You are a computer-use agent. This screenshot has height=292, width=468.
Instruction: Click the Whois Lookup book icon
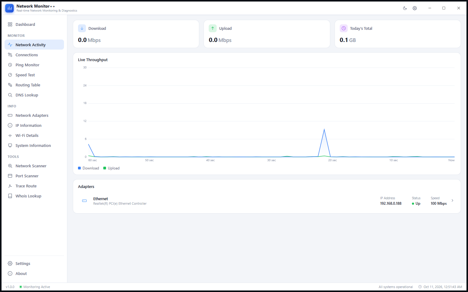(10, 196)
